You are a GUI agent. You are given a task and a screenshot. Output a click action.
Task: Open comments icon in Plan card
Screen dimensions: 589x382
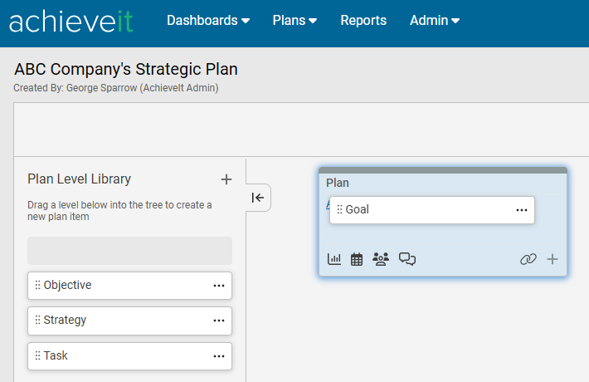point(407,259)
